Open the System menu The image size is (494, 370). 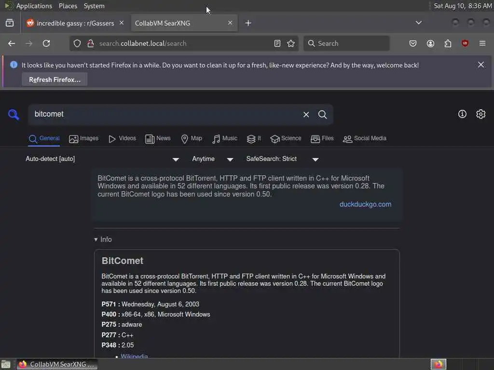coord(94,6)
